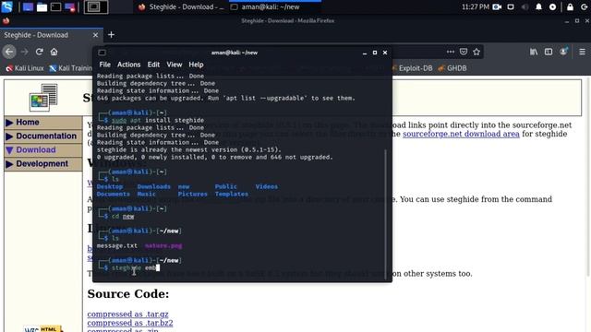Click the terminal window menu icon in title bar
Image resolution: width=591 pixels, height=332 pixels.
(x=102, y=53)
